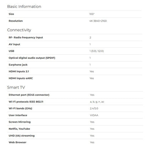Click the Web Browser row label
This screenshot has width=148, height=147.
tap(17, 142)
